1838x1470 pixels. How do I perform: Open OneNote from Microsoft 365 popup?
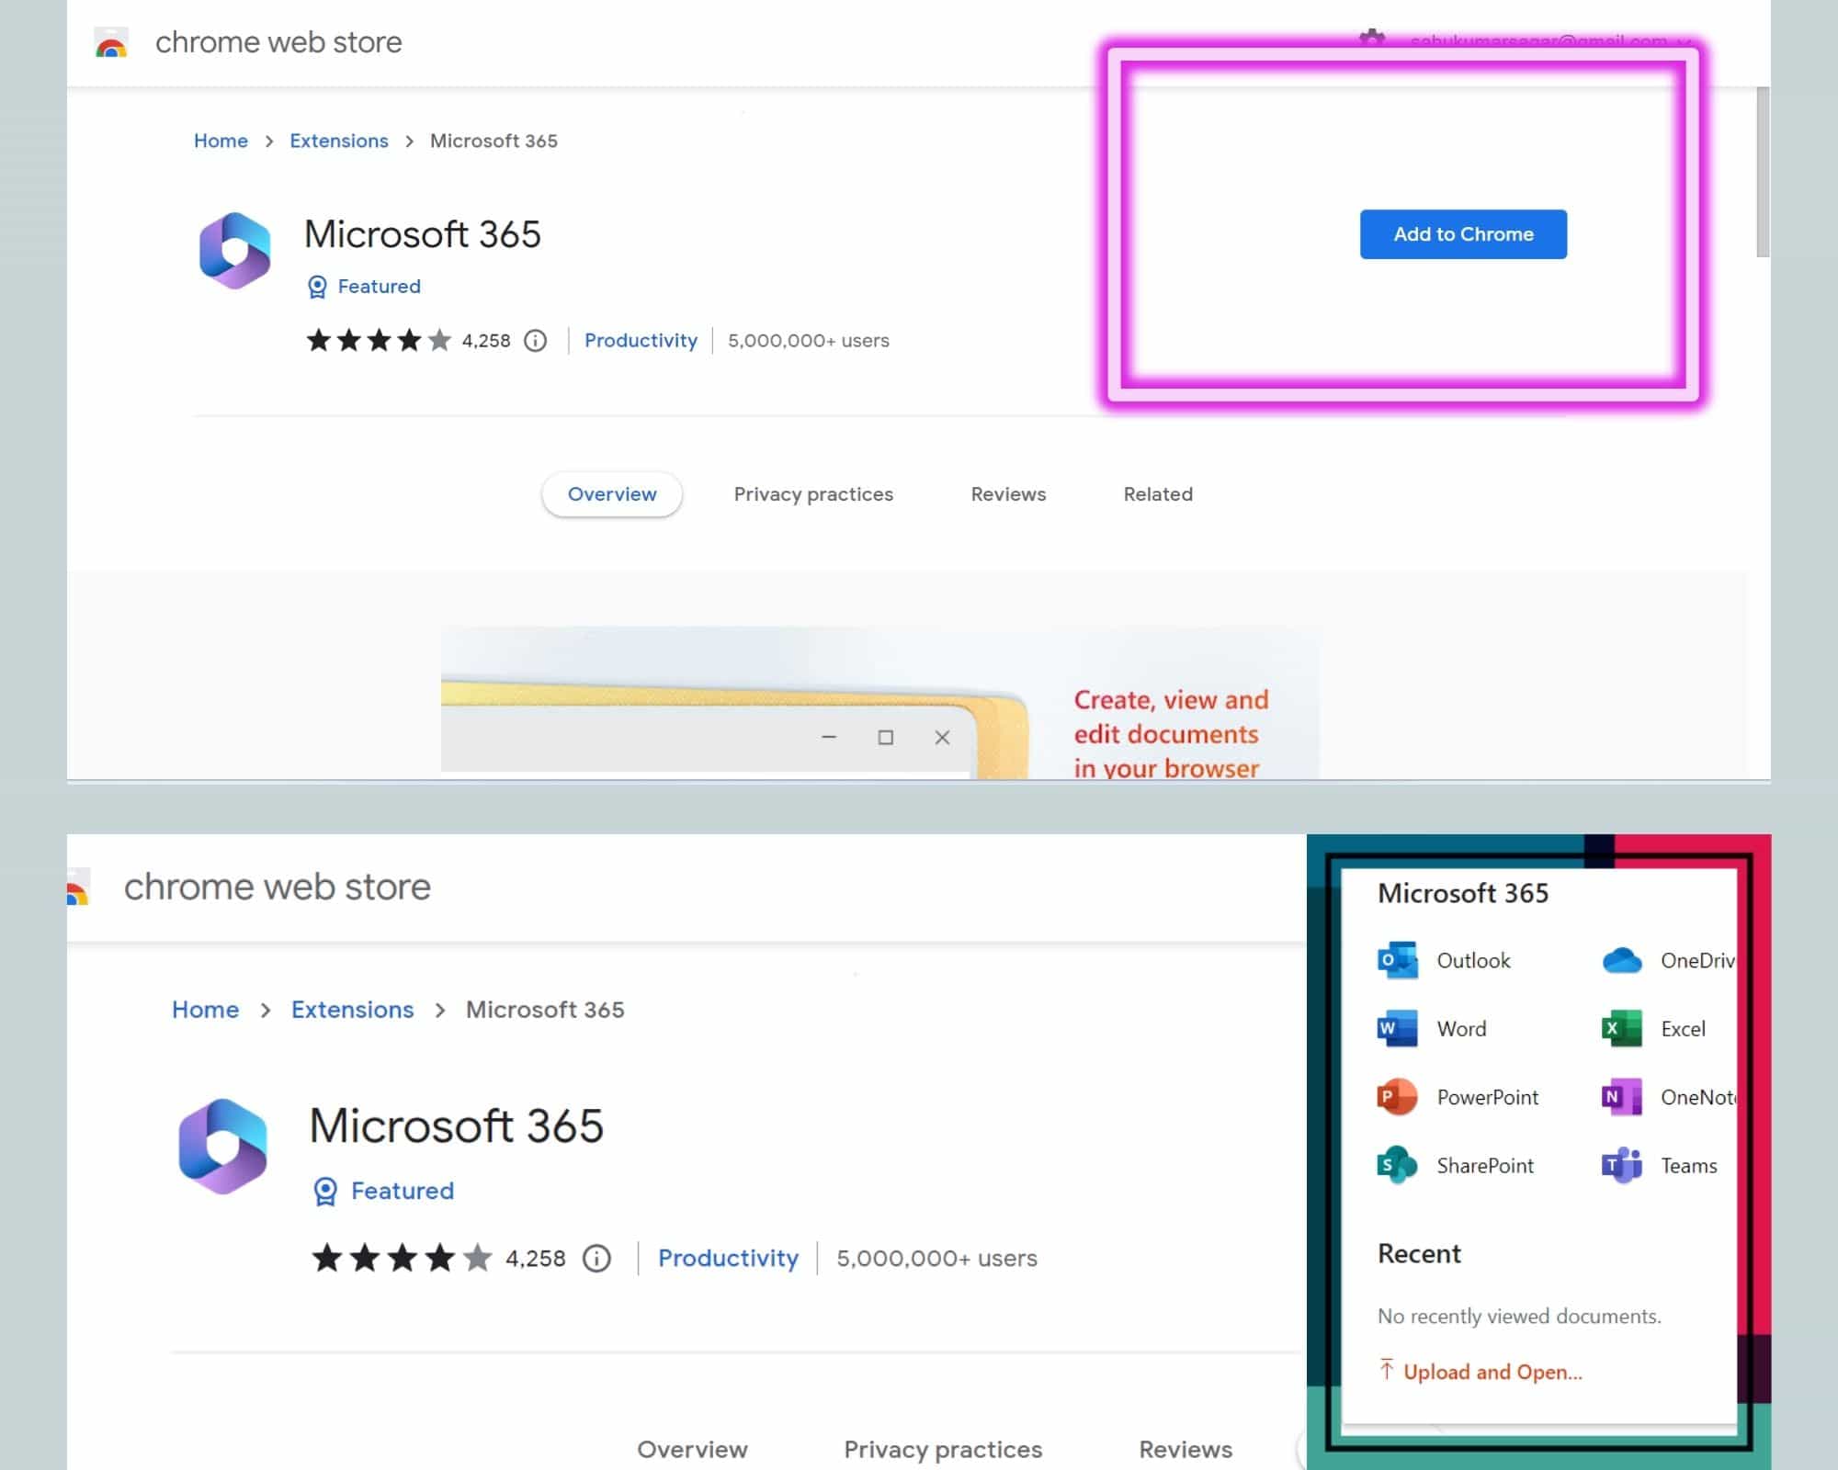(x=1668, y=1097)
